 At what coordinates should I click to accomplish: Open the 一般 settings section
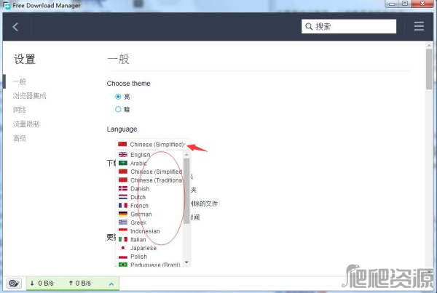click(x=20, y=81)
